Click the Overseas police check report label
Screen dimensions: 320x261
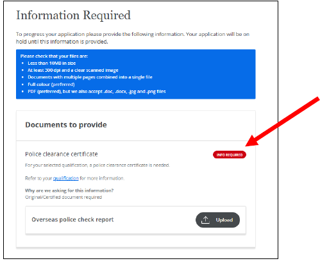[x=72, y=220]
